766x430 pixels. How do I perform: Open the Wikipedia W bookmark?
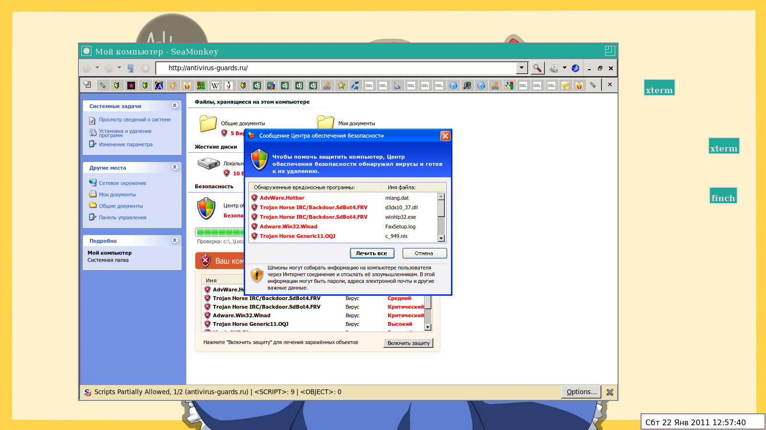click(x=215, y=86)
